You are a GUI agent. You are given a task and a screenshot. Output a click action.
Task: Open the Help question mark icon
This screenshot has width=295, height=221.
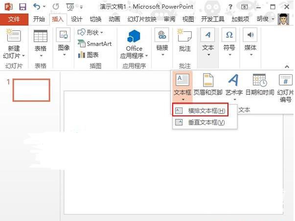coord(230,7)
